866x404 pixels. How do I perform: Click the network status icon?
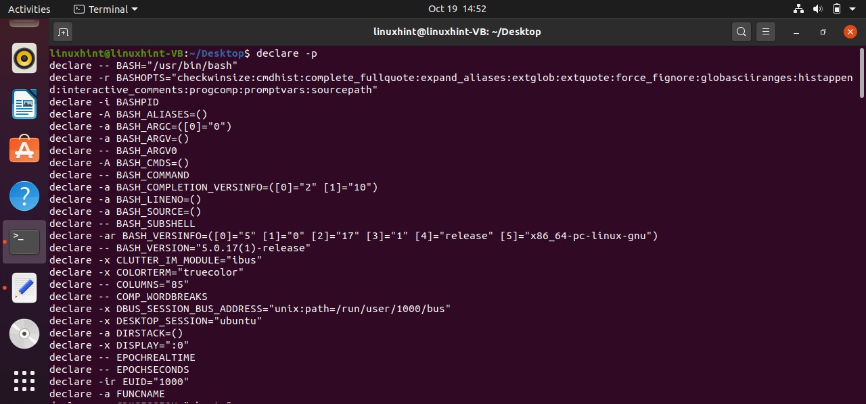(x=799, y=9)
